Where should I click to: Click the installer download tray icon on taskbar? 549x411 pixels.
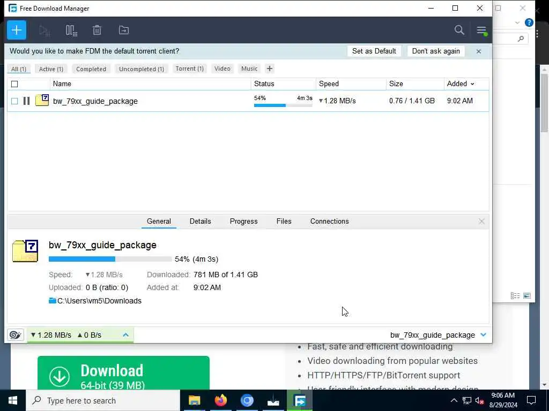pyautogui.click(x=273, y=400)
